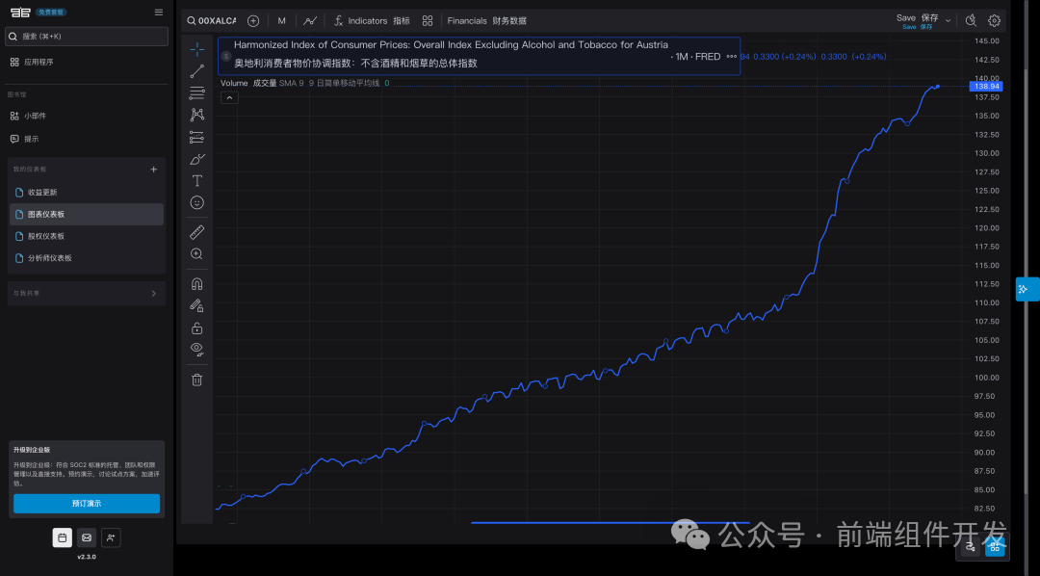Image resolution: width=1040 pixels, height=576 pixels.
Task: Click the v2.3.0 version text
Action: pyautogui.click(x=87, y=557)
